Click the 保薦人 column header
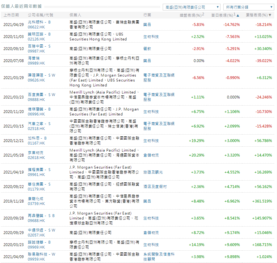This screenshot has height=263, width=277. coord(75,15)
